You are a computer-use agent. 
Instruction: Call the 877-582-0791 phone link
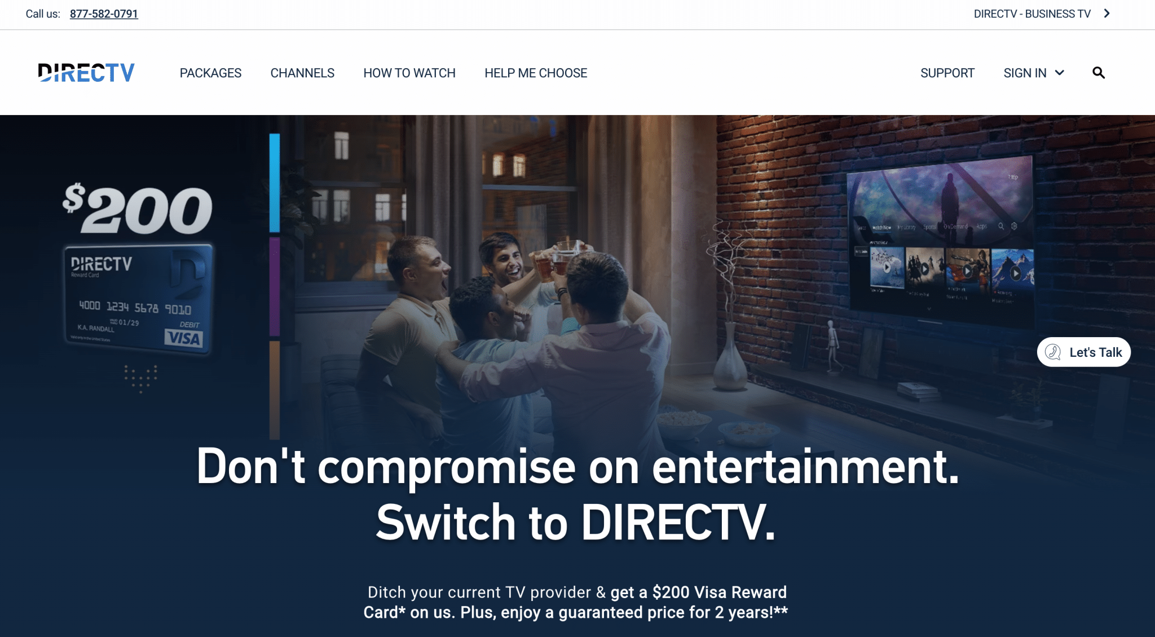[x=104, y=14]
